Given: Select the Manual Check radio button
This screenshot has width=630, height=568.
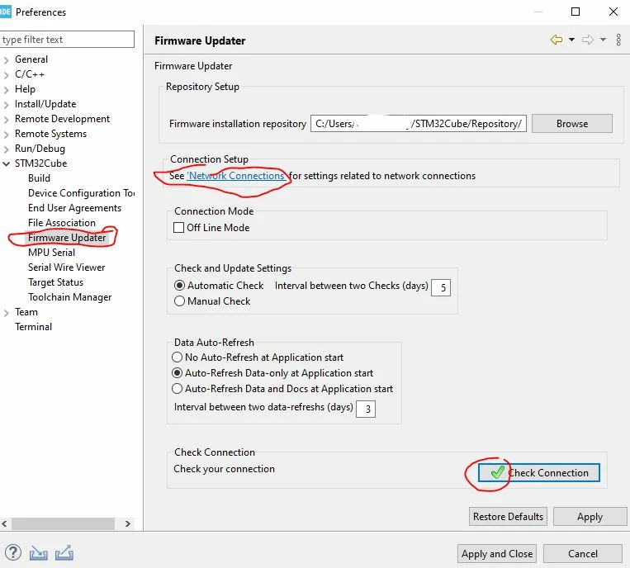Looking at the screenshot, I should 179,301.
